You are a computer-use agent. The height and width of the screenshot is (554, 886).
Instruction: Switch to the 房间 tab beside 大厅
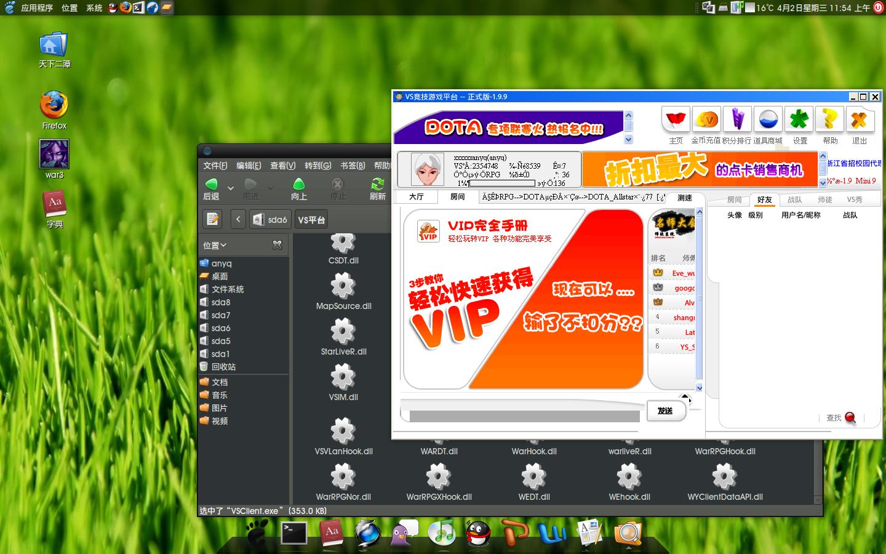click(458, 197)
